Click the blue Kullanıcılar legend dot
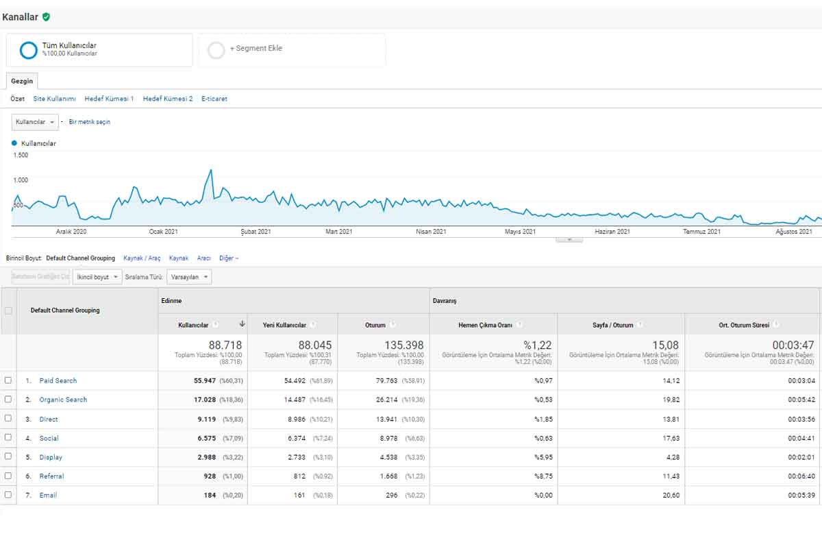This screenshot has width=822, height=549. click(14, 143)
